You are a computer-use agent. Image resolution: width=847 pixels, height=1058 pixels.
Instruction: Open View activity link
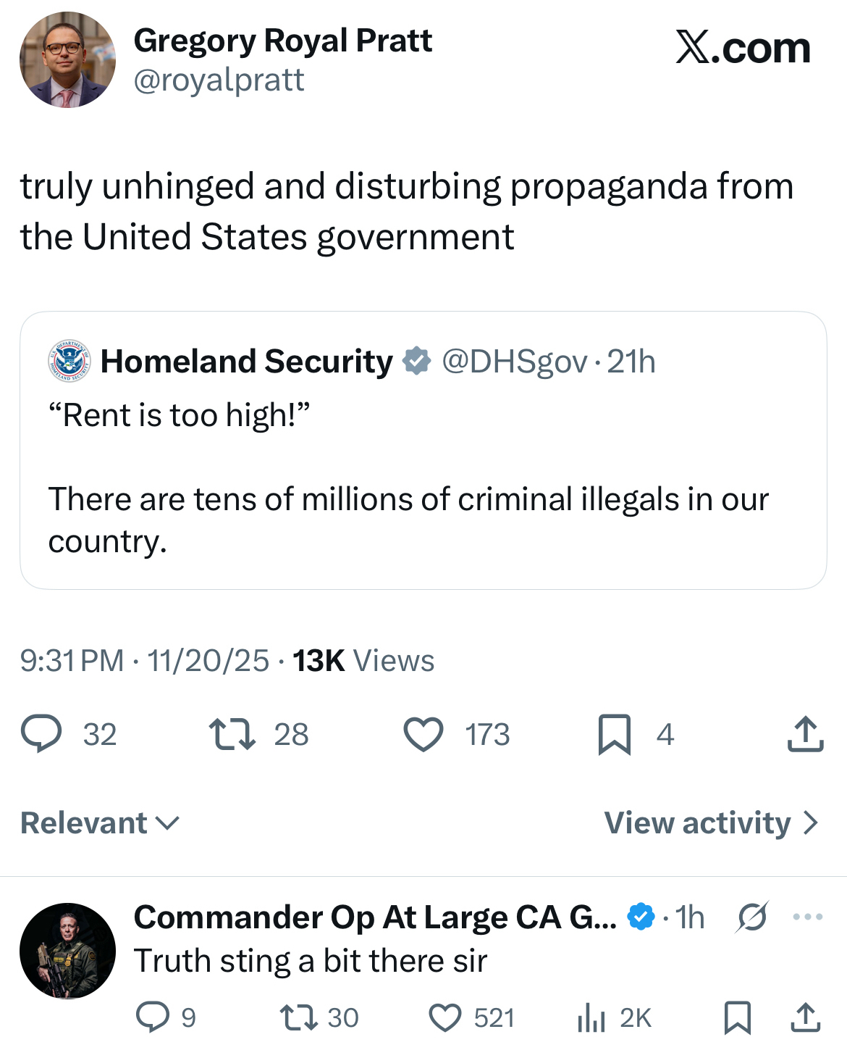[x=712, y=823]
